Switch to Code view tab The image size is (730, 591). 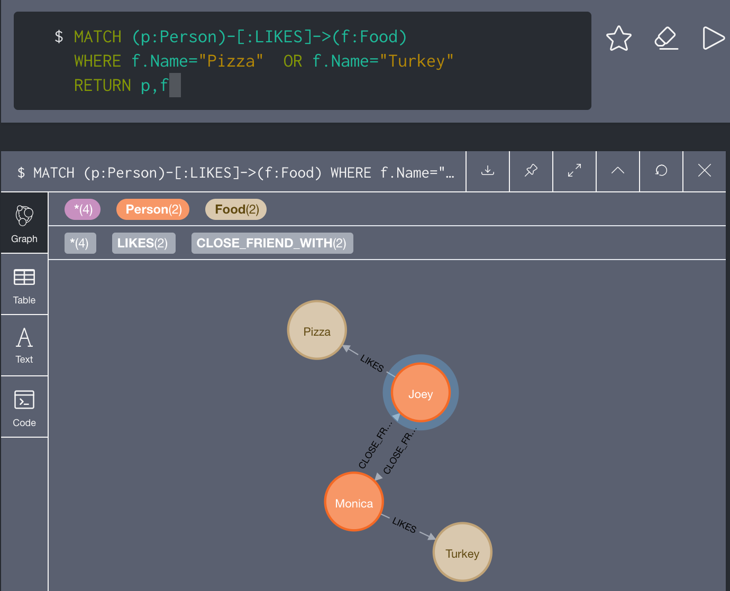[24, 407]
